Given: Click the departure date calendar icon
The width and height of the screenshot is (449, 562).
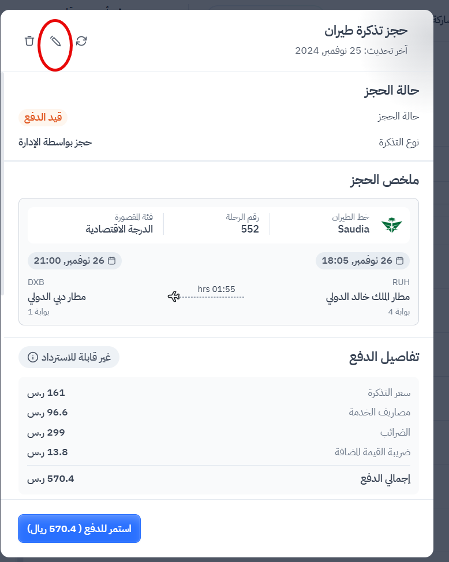Looking at the screenshot, I should click(401, 261).
